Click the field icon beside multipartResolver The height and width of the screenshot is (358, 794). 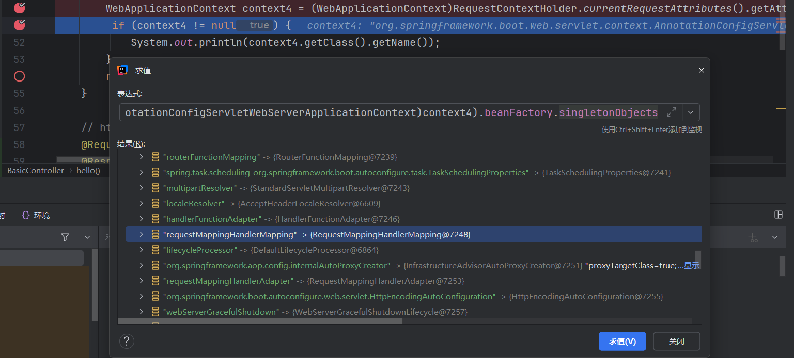(x=155, y=188)
